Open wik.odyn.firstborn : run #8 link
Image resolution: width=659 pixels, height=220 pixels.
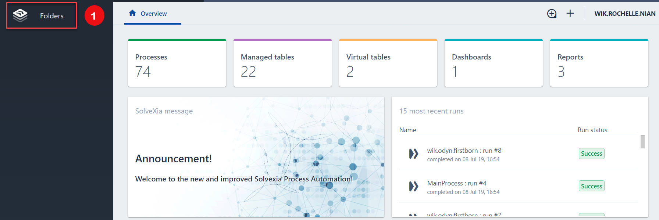click(464, 151)
